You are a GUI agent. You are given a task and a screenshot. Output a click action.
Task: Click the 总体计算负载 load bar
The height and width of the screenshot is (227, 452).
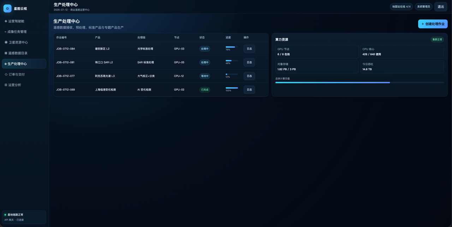[359, 82]
